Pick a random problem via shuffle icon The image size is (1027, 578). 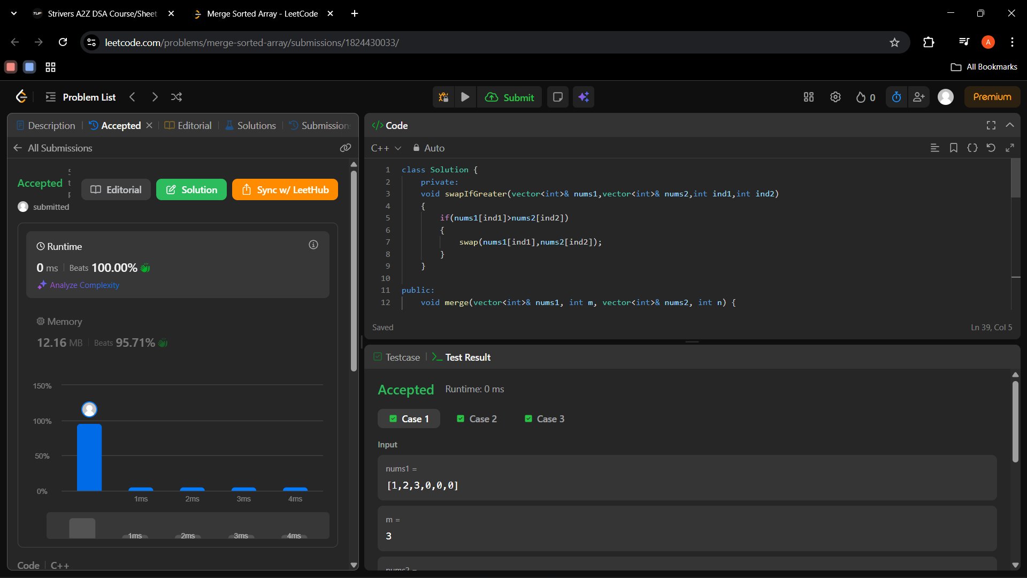[177, 97]
